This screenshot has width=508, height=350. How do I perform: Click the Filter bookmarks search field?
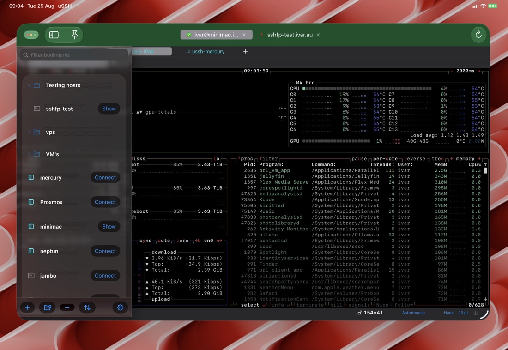click(74, 55)
